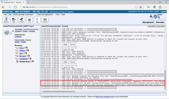Click the search icon next to Outbox
This screenshot has width=169, height=99.
(x=28, y=50)
